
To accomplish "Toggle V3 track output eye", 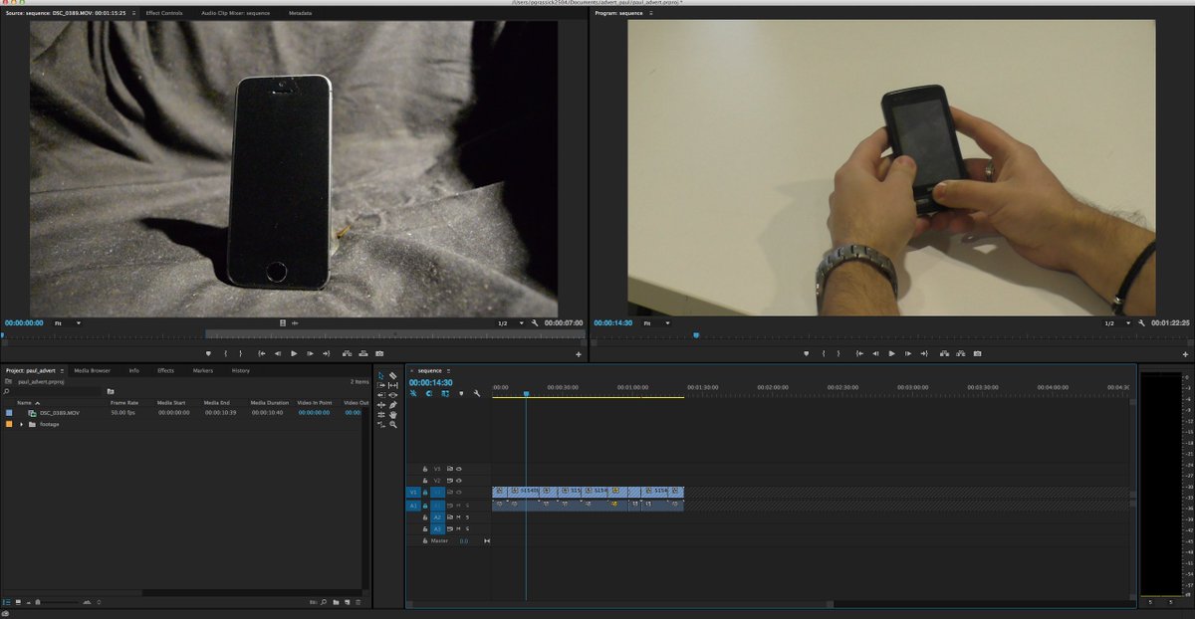I will (459, 469).
